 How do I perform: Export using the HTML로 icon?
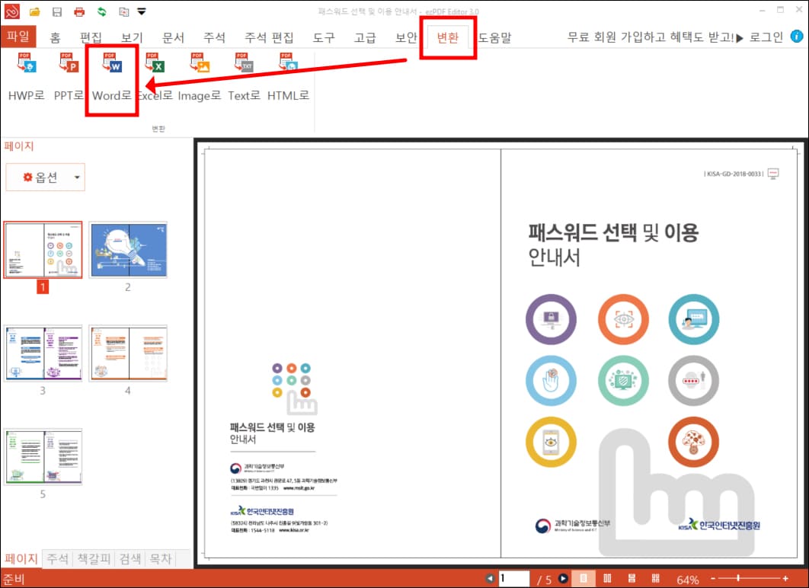point(288,76)
